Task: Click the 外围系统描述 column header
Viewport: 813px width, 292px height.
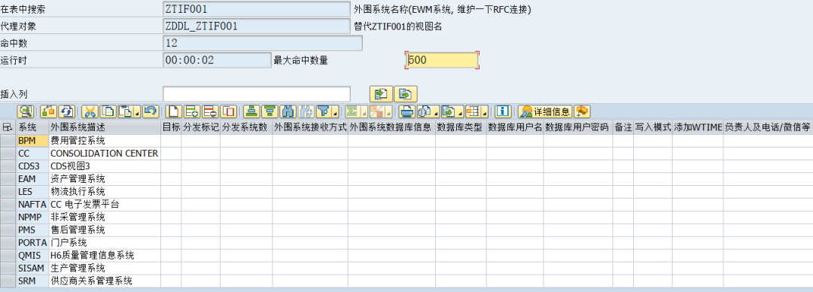Action: 105,127
